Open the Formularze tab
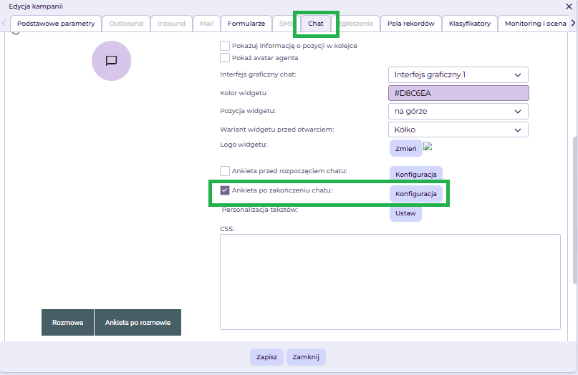Image resolution: width=578 pixels, height=375 pixels. 246,24
